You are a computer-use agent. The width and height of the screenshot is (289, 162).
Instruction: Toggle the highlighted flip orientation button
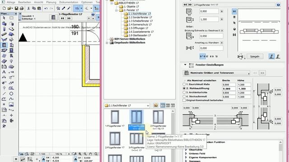point(271,56)
